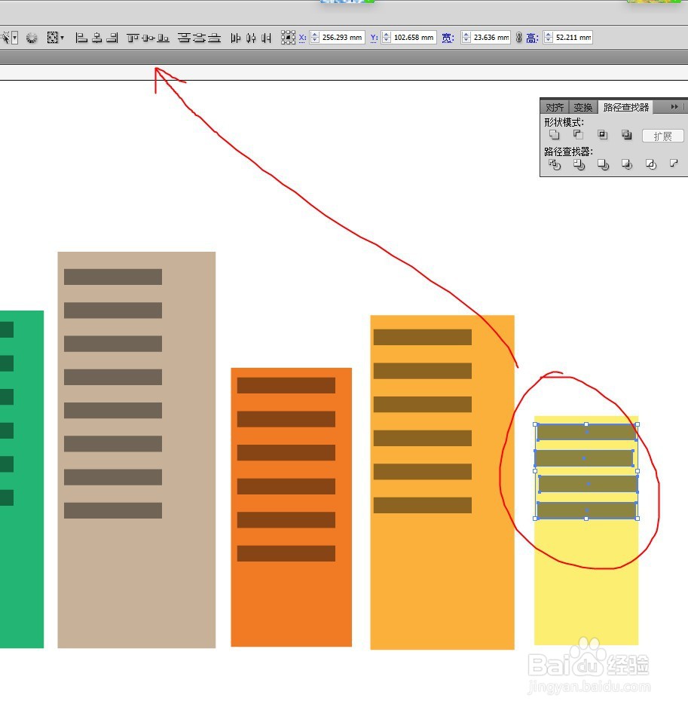The image size is (688, 710).
Task: Click the Align To selection icon
Action: coord(53,38)
